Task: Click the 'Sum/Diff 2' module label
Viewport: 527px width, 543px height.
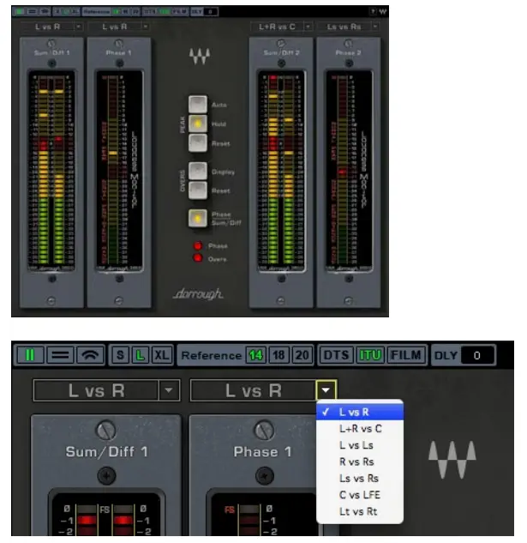Action: tap(281, 52)
